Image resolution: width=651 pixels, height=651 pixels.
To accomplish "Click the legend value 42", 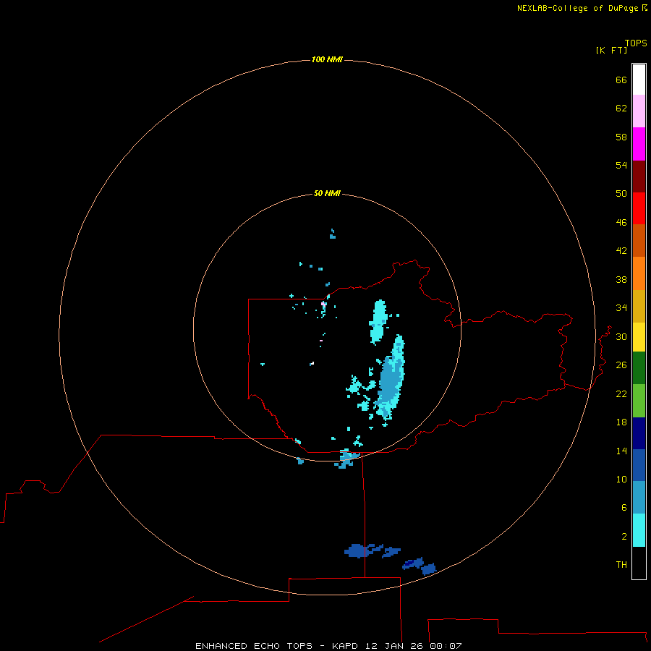I will (621, 251).
